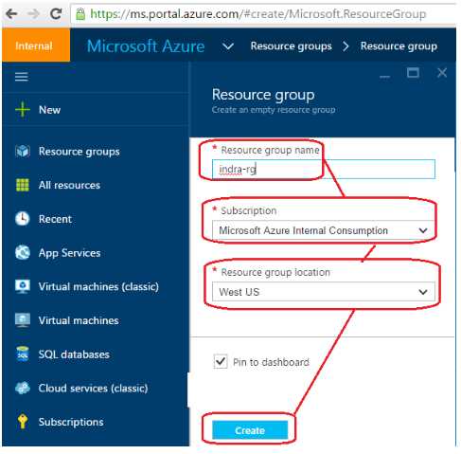Screen dimensions: 461x454
Task: Open the Resource group location dropdown
Action: 324,292
